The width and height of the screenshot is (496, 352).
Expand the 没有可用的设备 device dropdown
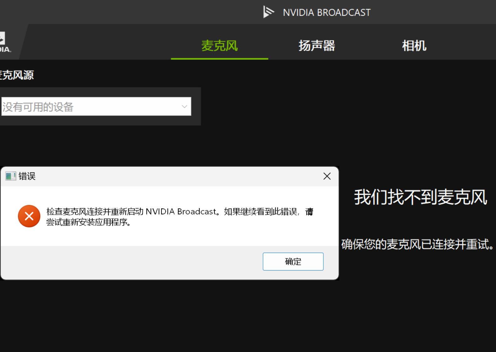point(96,107)
